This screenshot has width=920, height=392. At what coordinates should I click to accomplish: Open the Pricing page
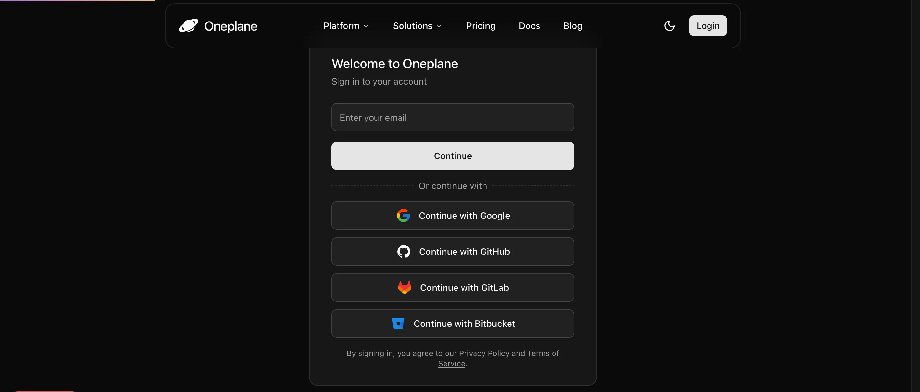coord(480,26)
